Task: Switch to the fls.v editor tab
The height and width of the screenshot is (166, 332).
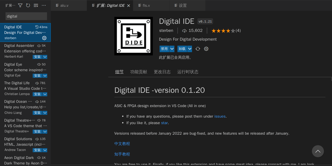Action: point(152,6)
